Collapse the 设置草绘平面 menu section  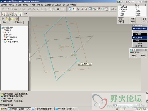click(x=134, y=29)
